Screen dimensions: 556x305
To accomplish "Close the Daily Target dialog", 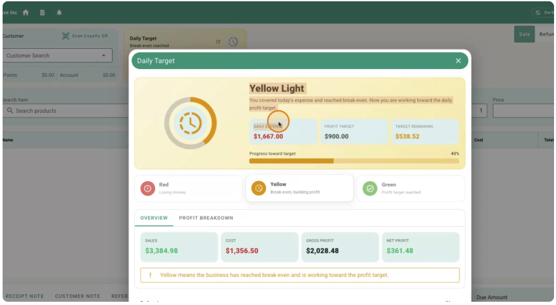I will click(458, 61).
